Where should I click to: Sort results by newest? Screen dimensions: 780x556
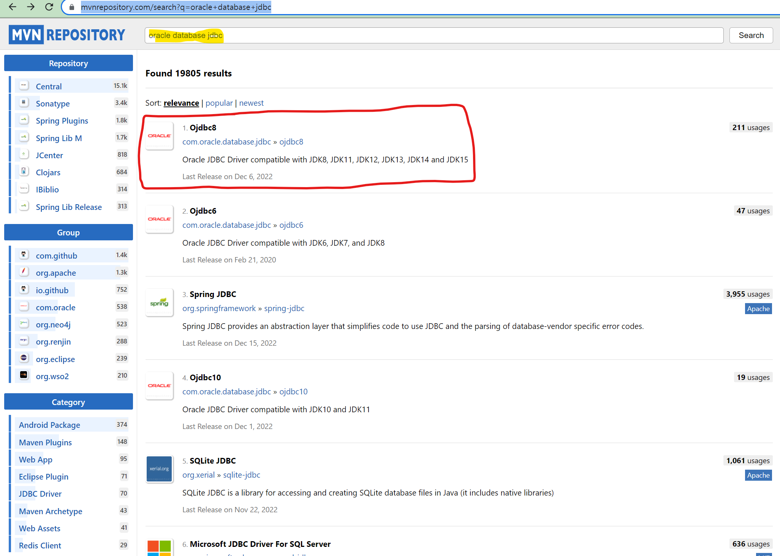(251, 103)
